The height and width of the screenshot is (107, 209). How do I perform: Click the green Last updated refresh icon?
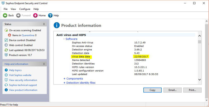point(6,50)
